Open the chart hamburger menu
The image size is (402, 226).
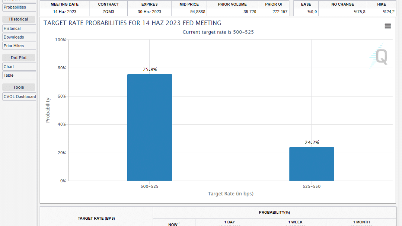[388, 26]
